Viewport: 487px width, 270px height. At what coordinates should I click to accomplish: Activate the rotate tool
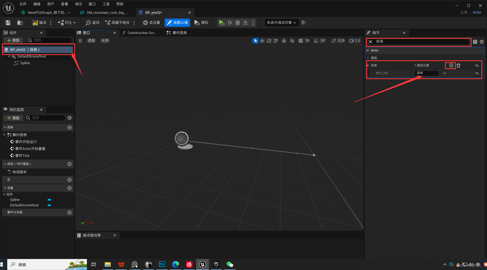[269, 41]
